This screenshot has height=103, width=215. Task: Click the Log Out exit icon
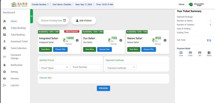click(x=5, y=85)
